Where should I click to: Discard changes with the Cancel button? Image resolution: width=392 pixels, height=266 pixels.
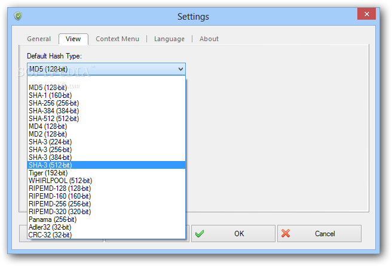[x=319, y=234]
